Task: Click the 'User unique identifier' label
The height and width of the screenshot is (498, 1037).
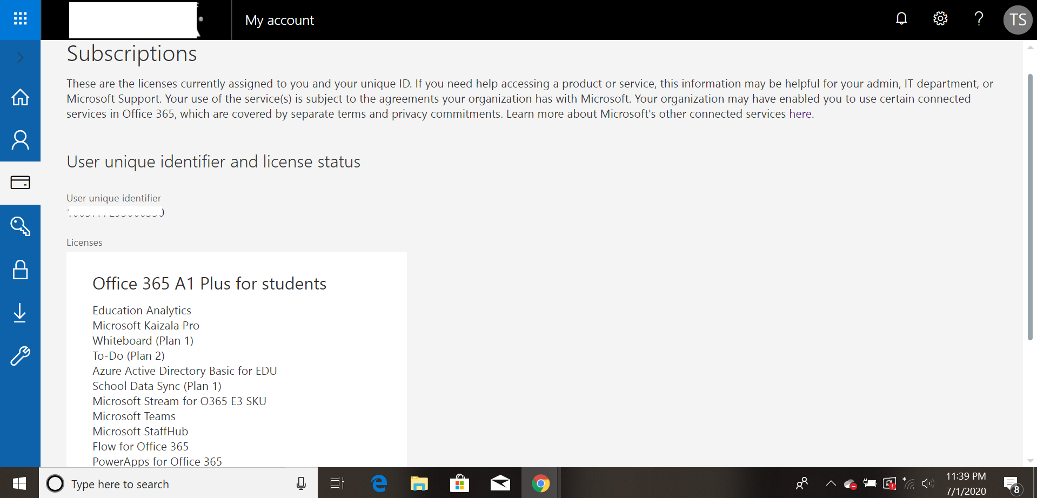Action: point(113,198)
